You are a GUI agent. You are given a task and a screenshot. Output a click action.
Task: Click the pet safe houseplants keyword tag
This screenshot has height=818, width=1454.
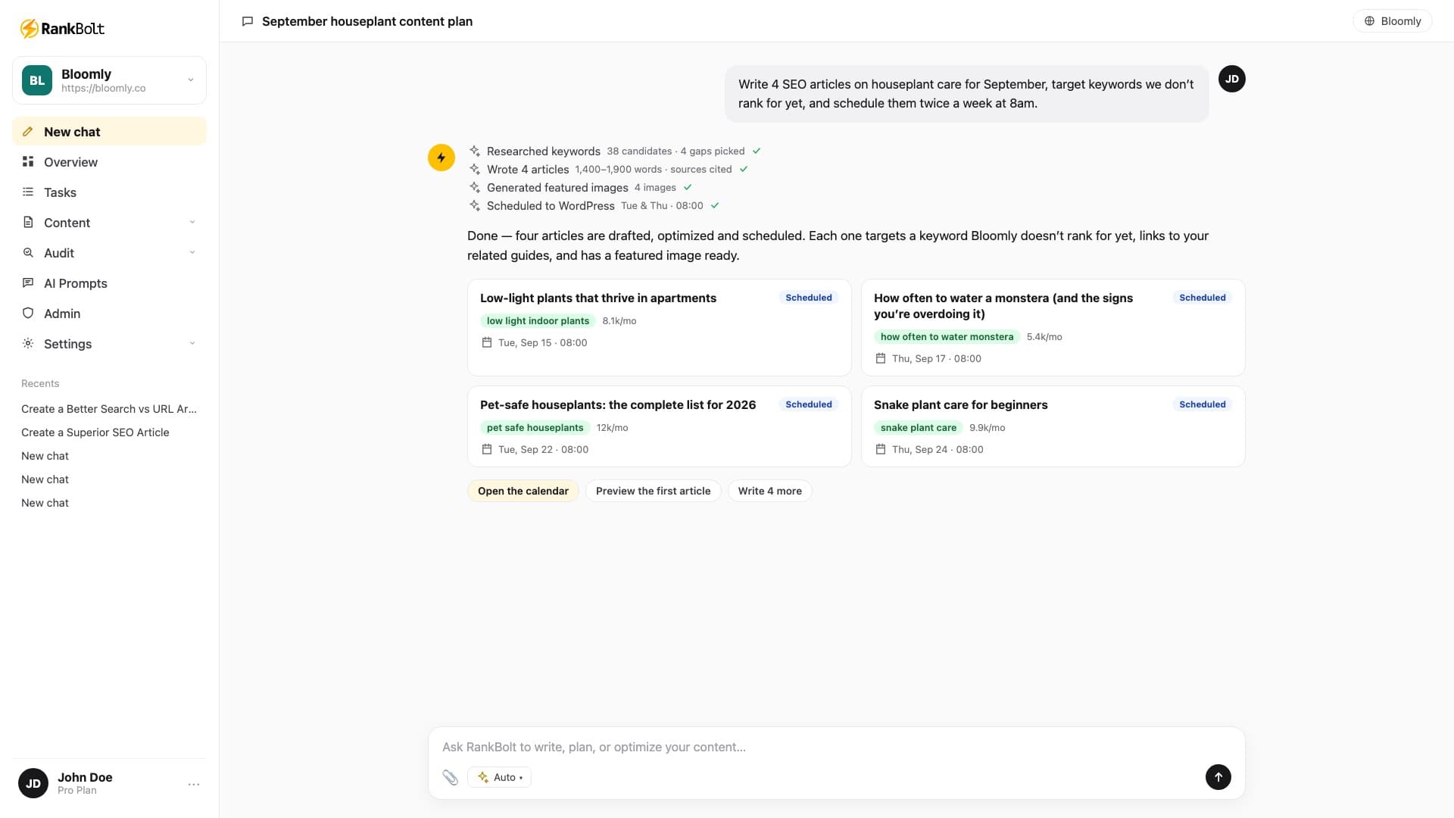(x=535, y=428)
